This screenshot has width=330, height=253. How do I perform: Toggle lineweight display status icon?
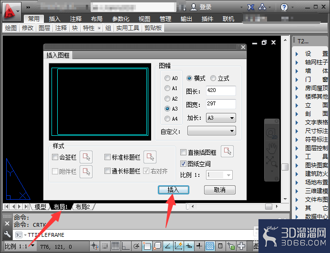point(199,246)
